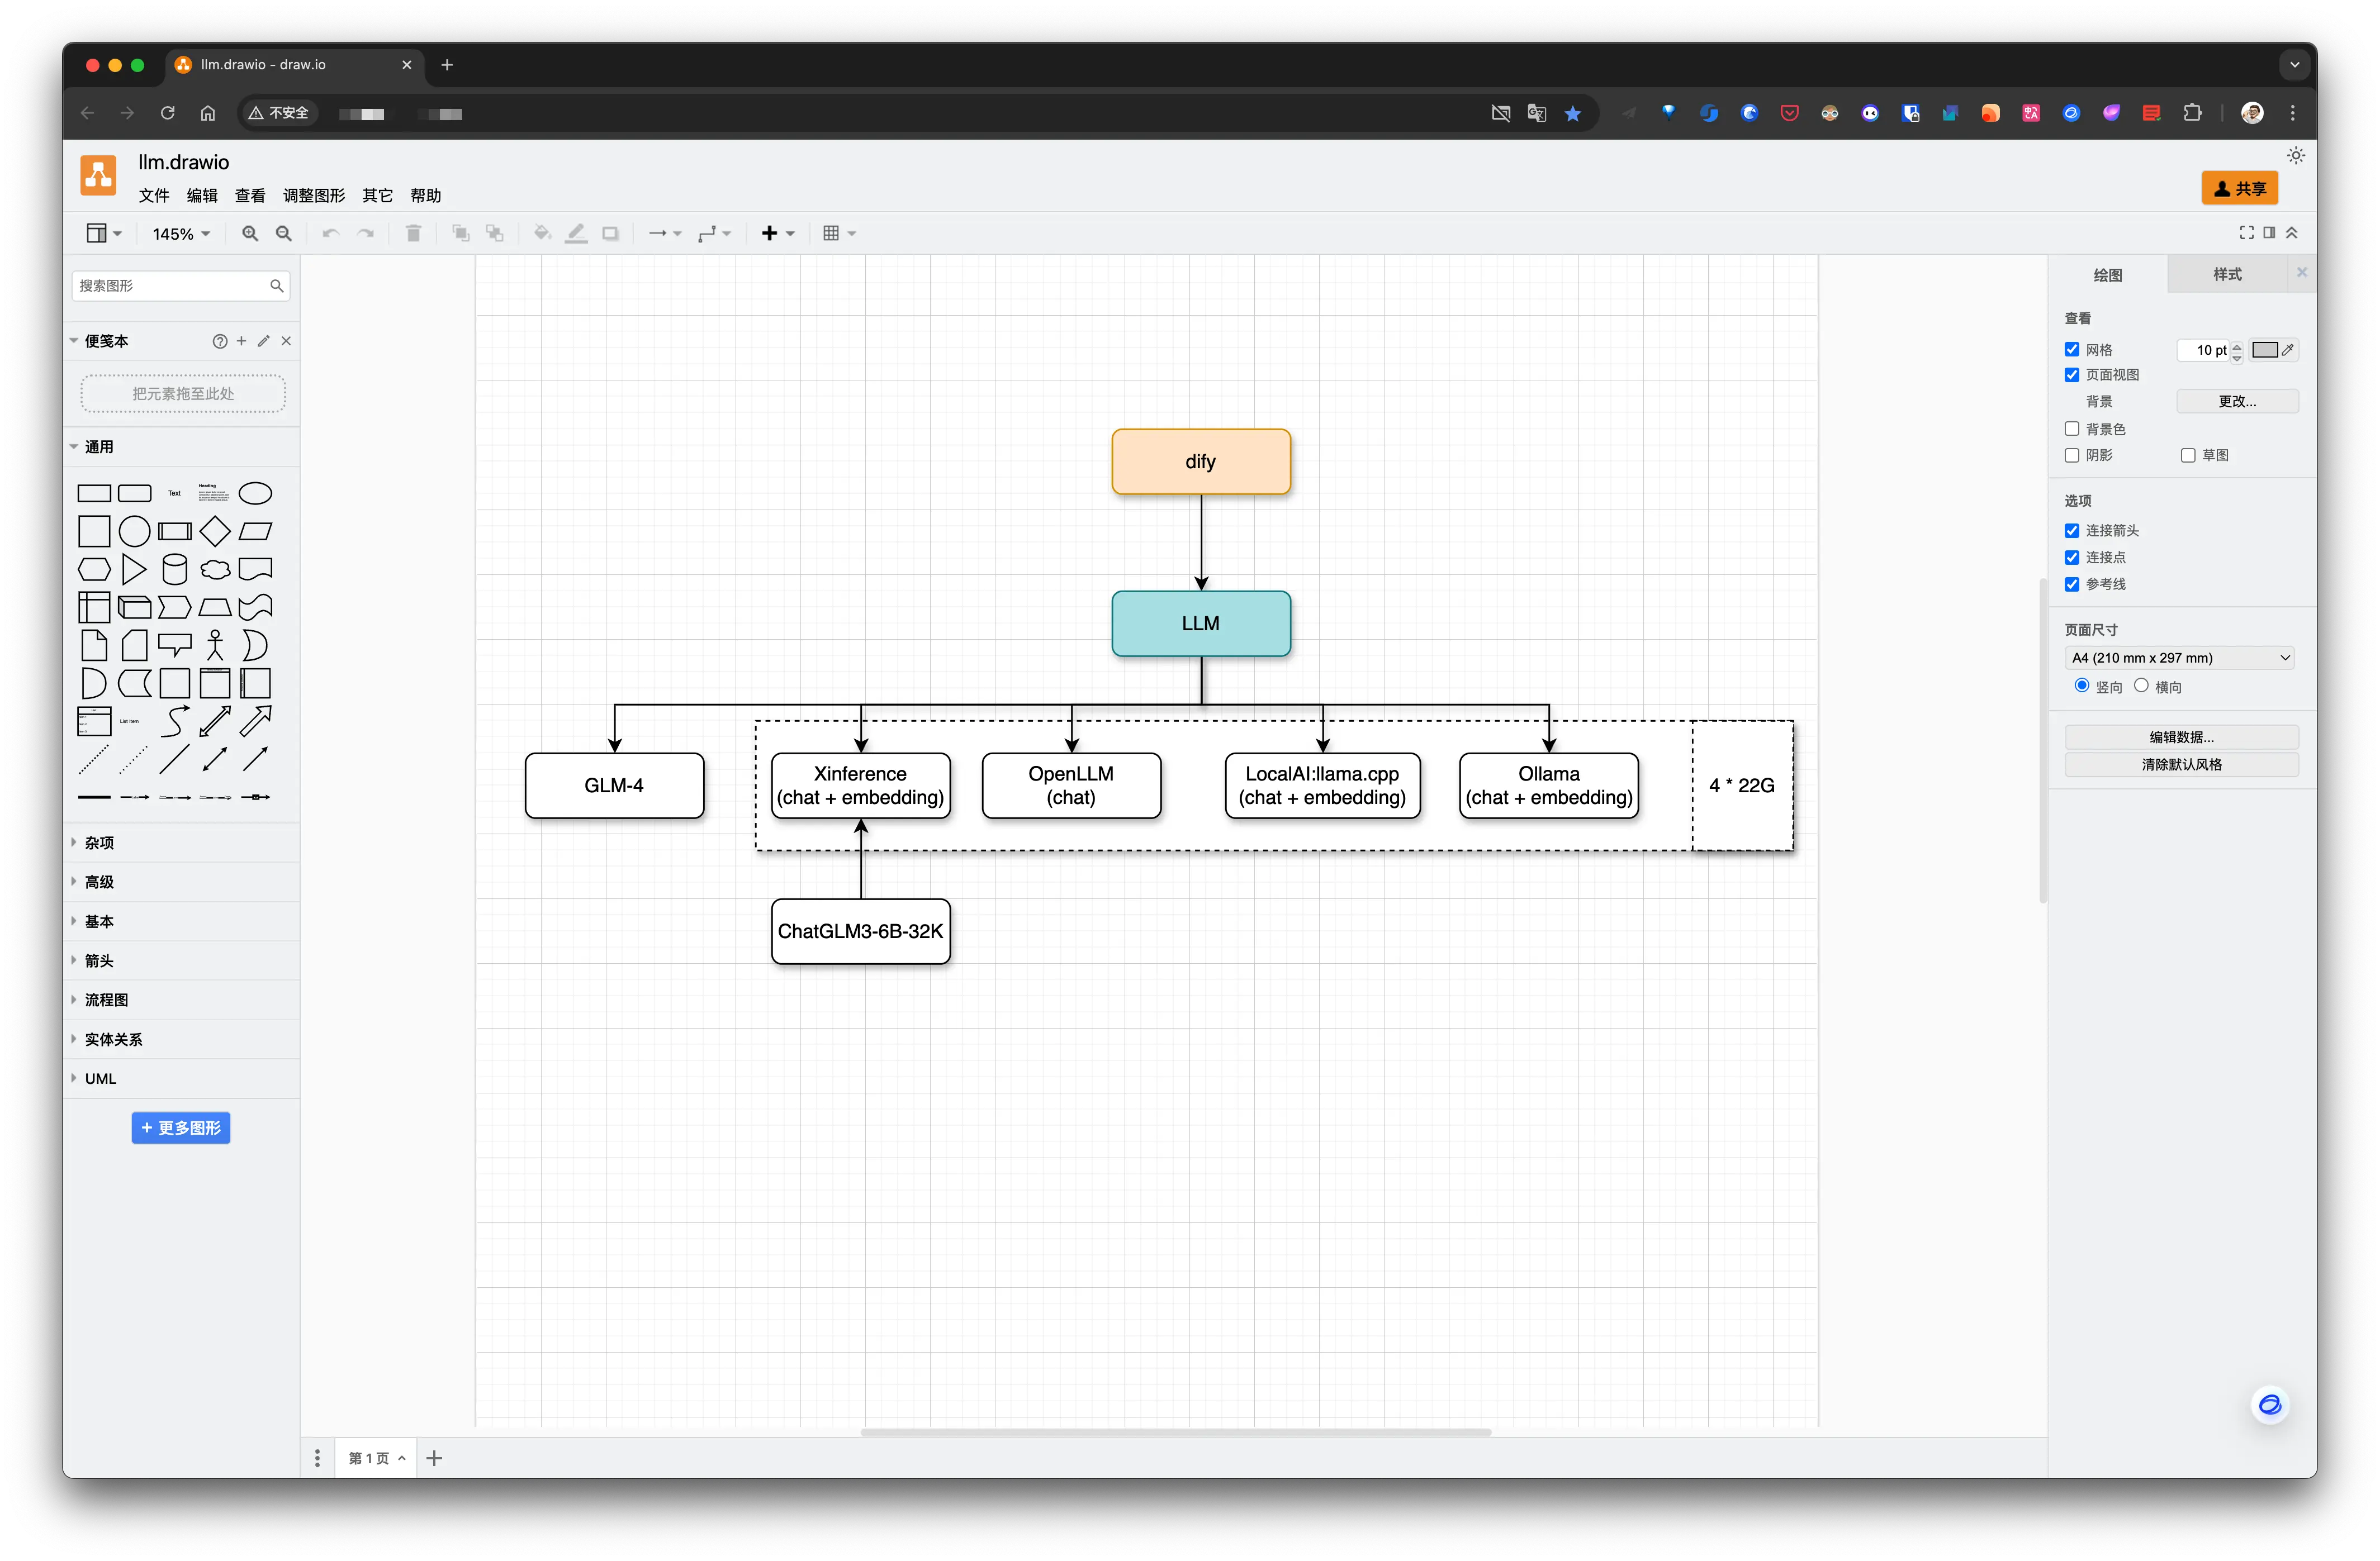Screen dimensions: 2380x1561
Task: Enable the 阴影 shadow checkbox
Action: coord(2072,456)
